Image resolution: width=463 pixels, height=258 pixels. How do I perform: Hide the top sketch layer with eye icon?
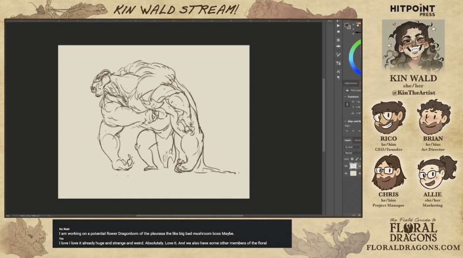tap(346, 166)
